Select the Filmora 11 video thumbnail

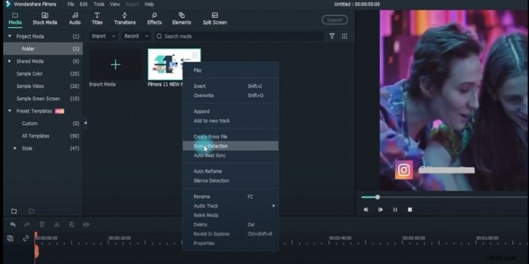(174, 64)
